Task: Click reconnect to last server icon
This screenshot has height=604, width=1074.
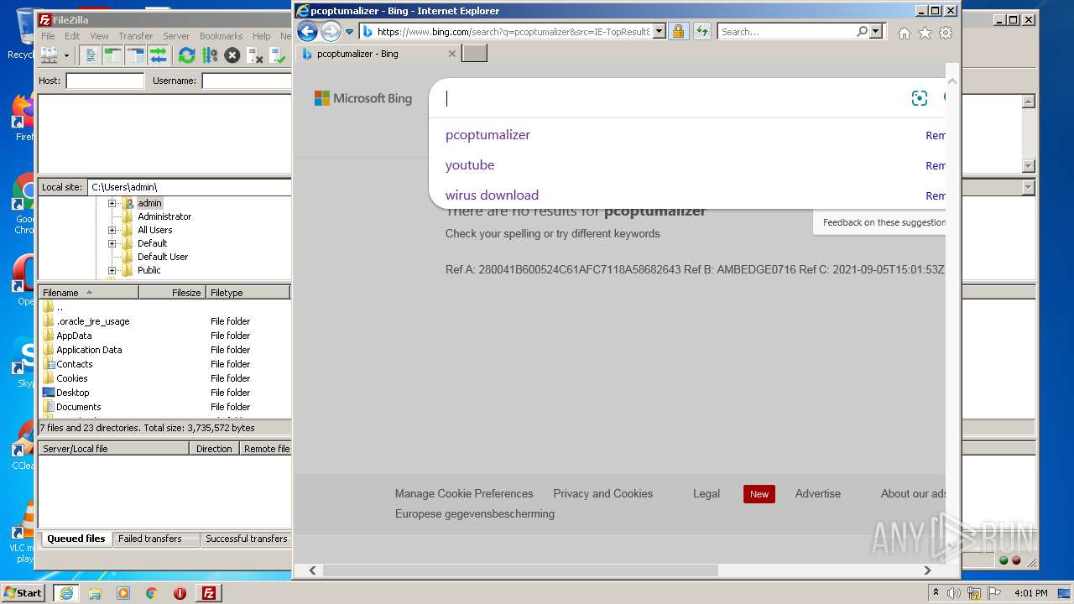Action: (x=278, y=55)
